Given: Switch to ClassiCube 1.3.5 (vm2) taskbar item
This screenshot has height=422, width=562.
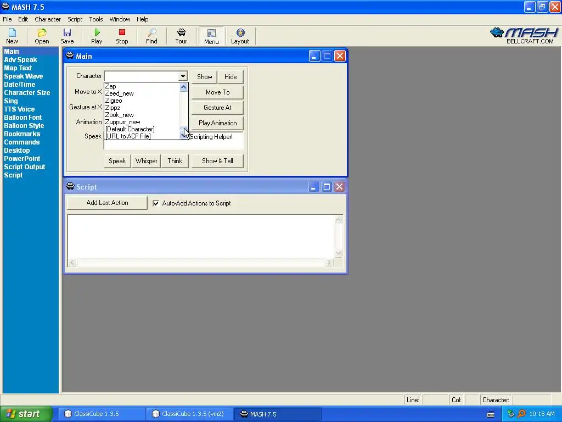Looking at the screenshot, I should coord(189,414).
